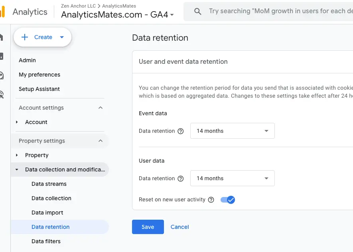Open the User data retention dropdown
This screenshot has width=353, height=252.
click(232, 178)
